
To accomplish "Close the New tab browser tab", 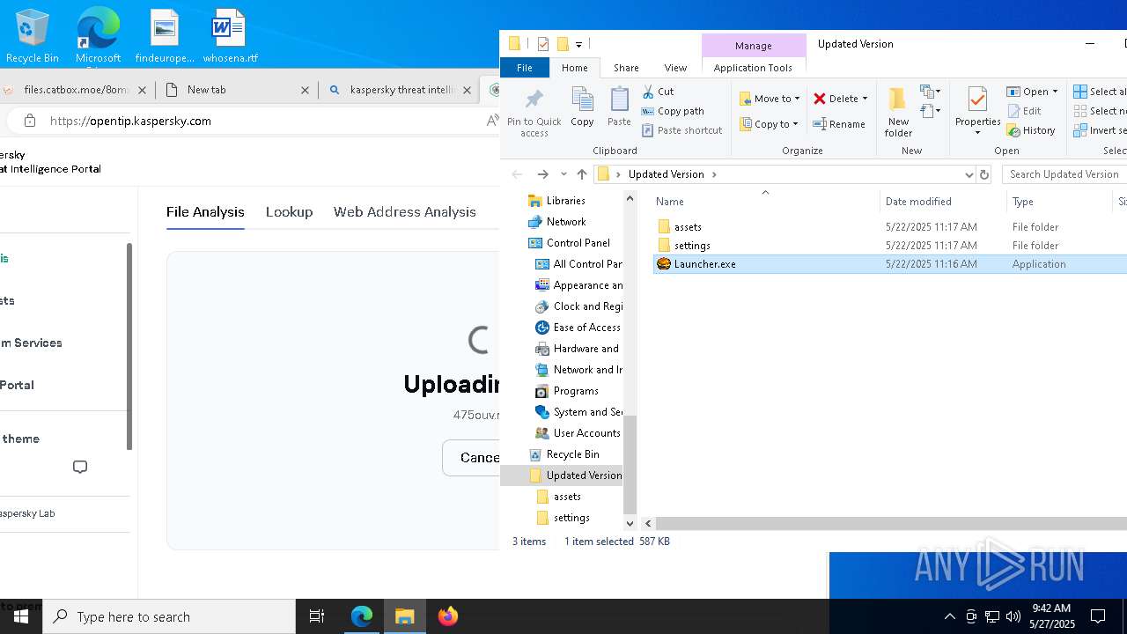I will point(306,90).
